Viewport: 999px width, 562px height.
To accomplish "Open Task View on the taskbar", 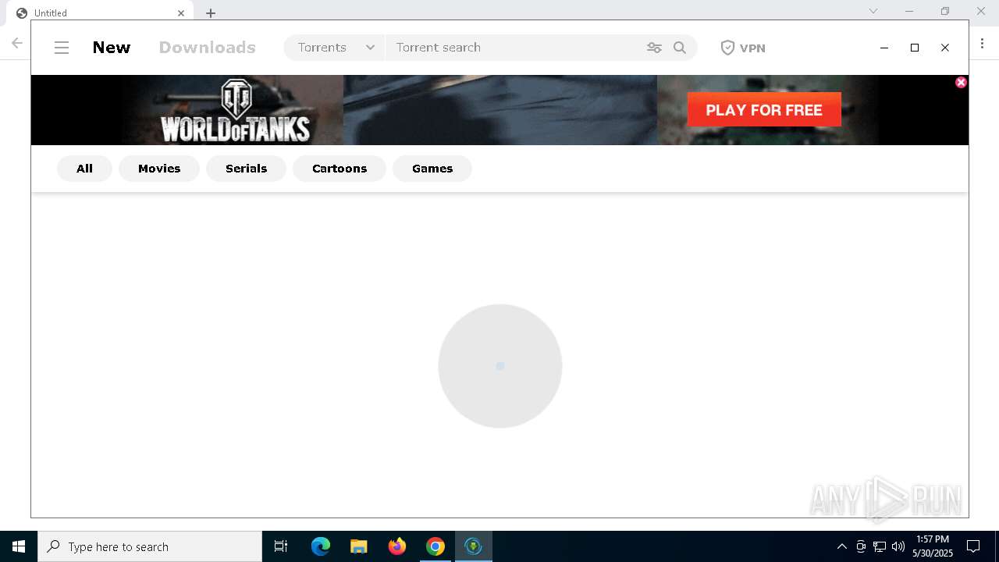I will [281, 546].
